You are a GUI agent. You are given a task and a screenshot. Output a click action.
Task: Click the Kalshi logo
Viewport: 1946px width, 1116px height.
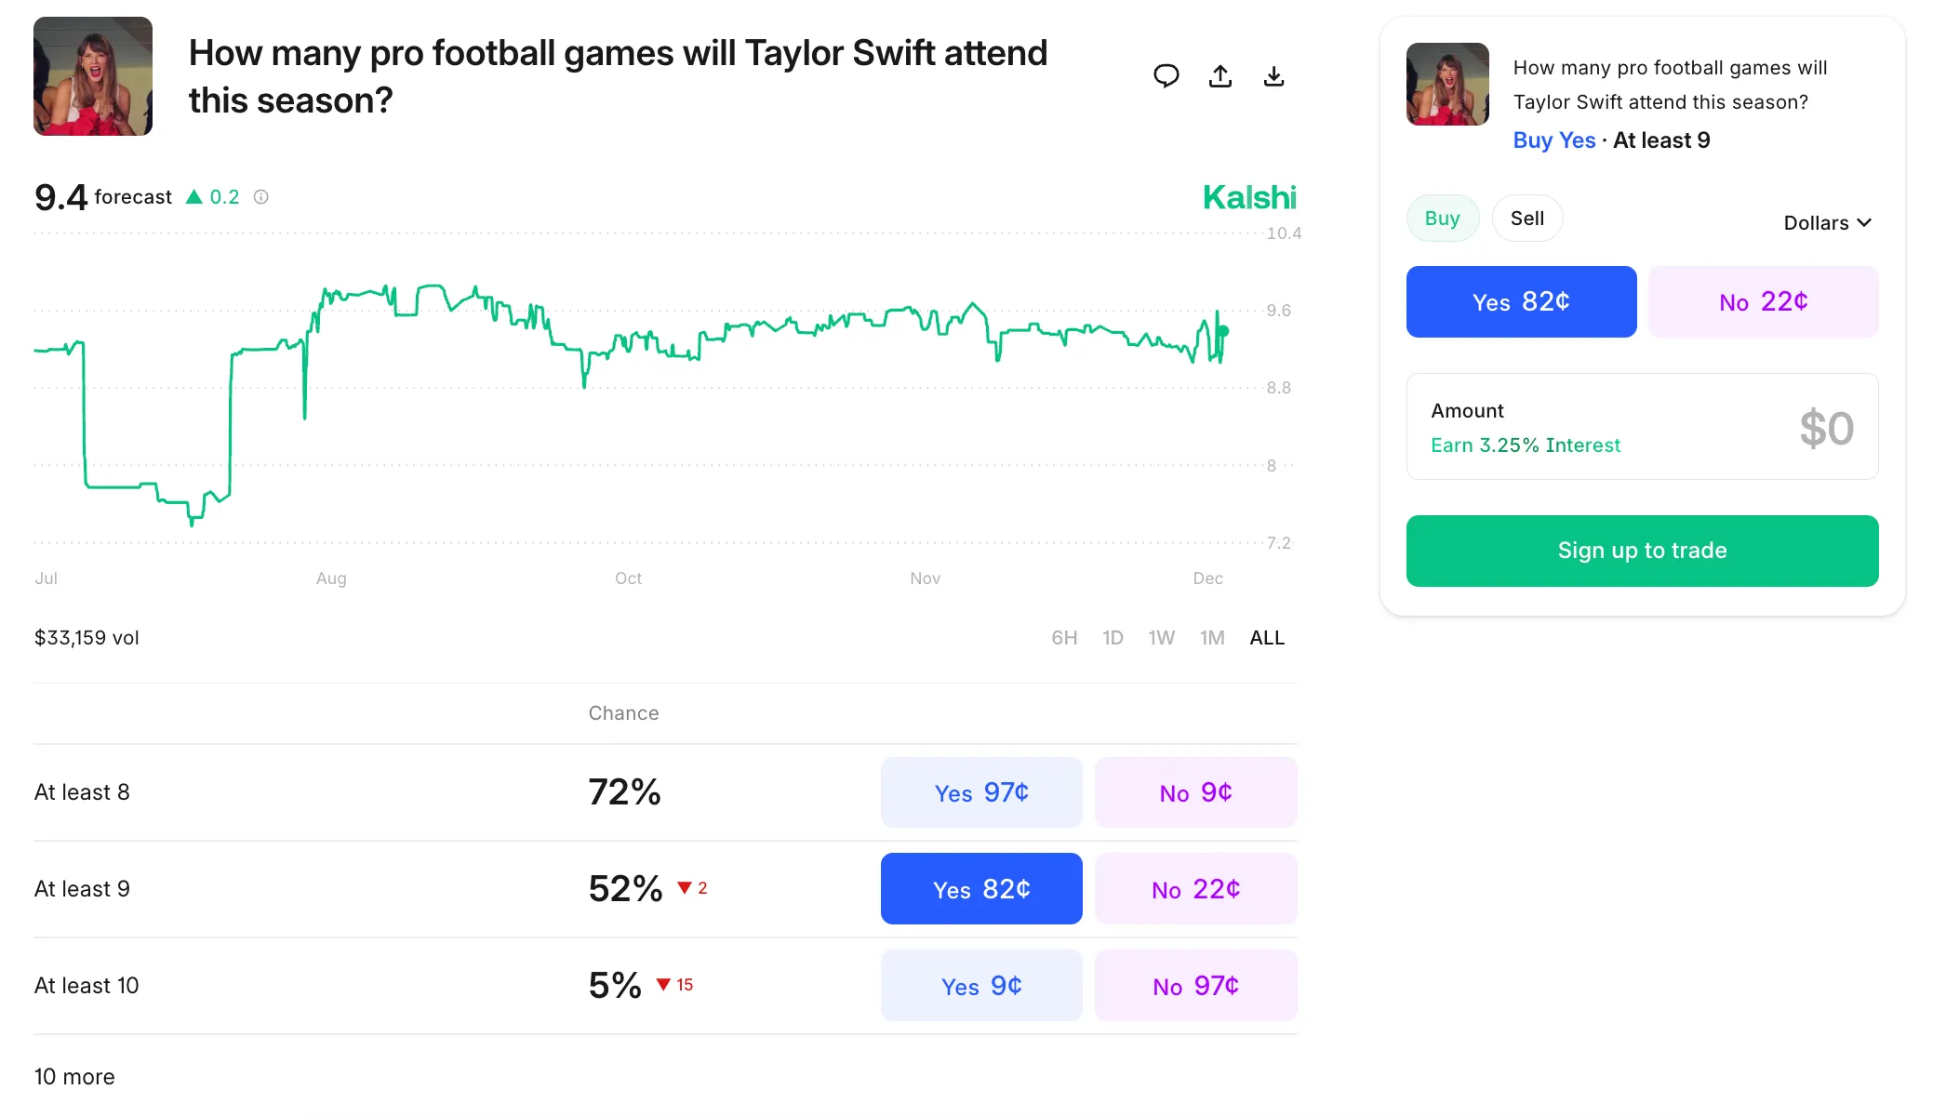point(1249,197)
